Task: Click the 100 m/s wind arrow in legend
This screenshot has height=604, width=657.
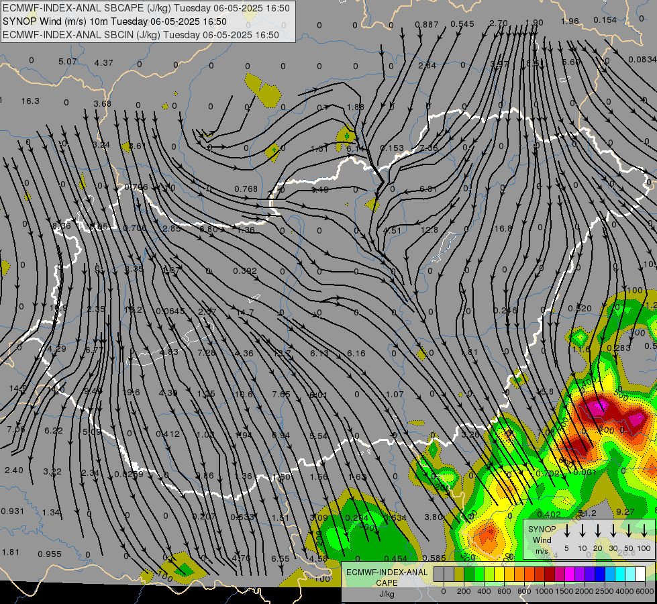Action: 644,530
